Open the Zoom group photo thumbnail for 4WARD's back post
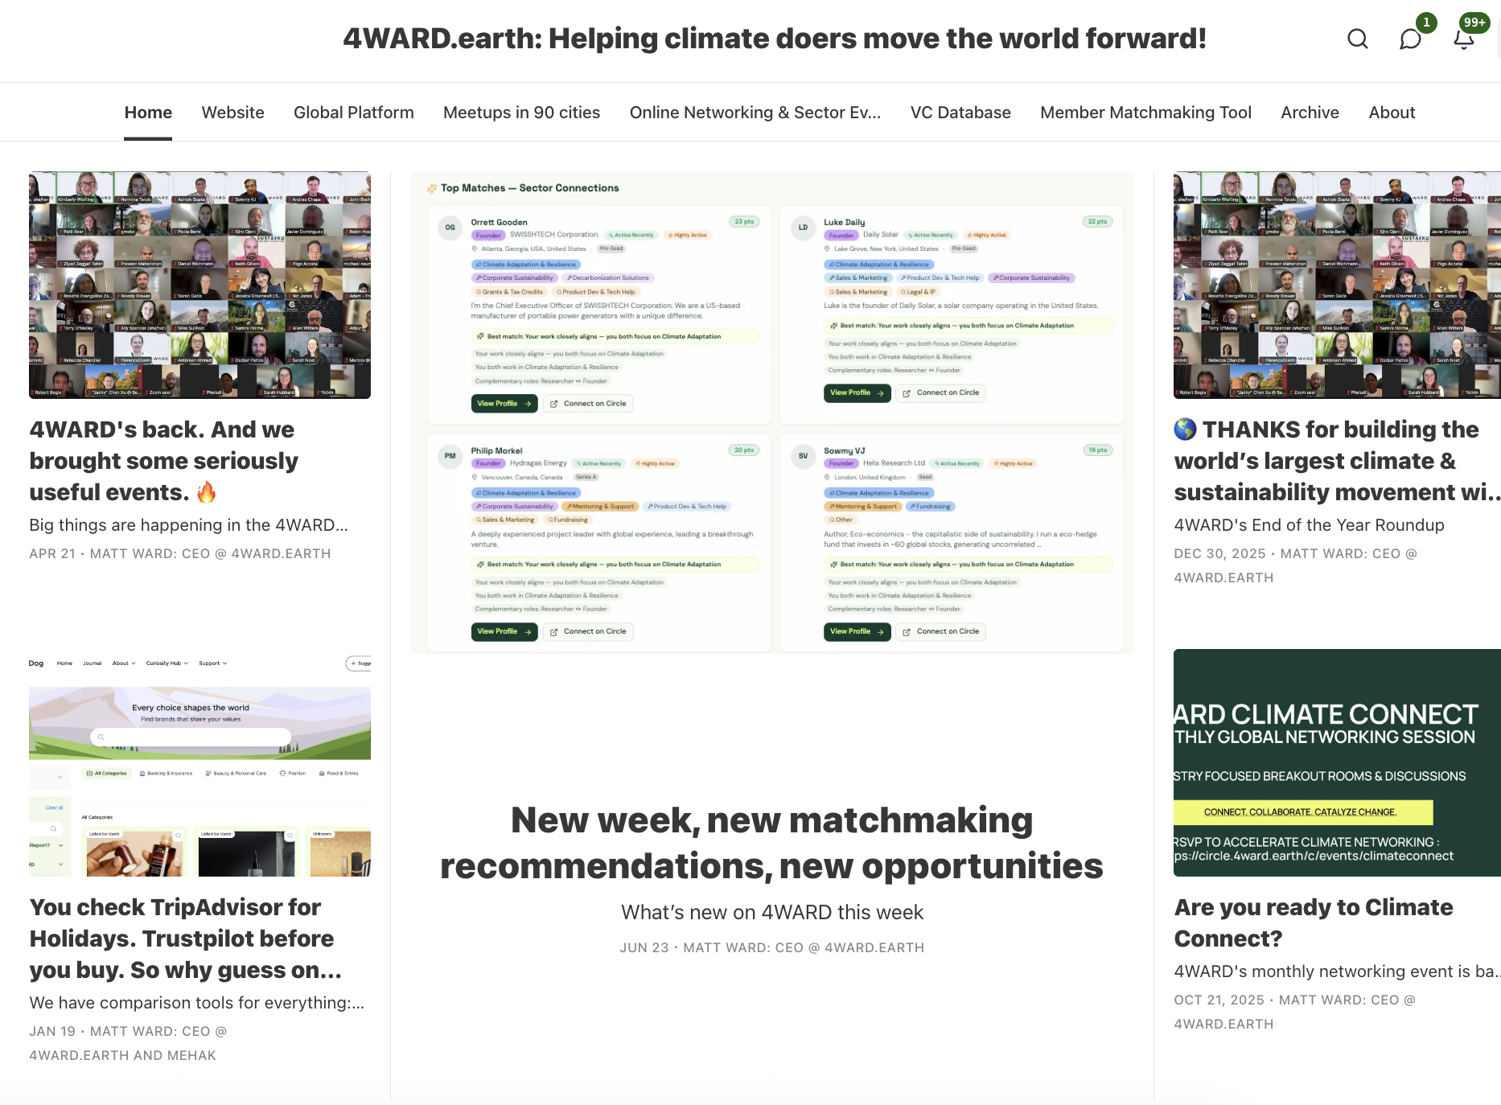The height and width of the screenshot is (1105, 1501). pos(199,285)
